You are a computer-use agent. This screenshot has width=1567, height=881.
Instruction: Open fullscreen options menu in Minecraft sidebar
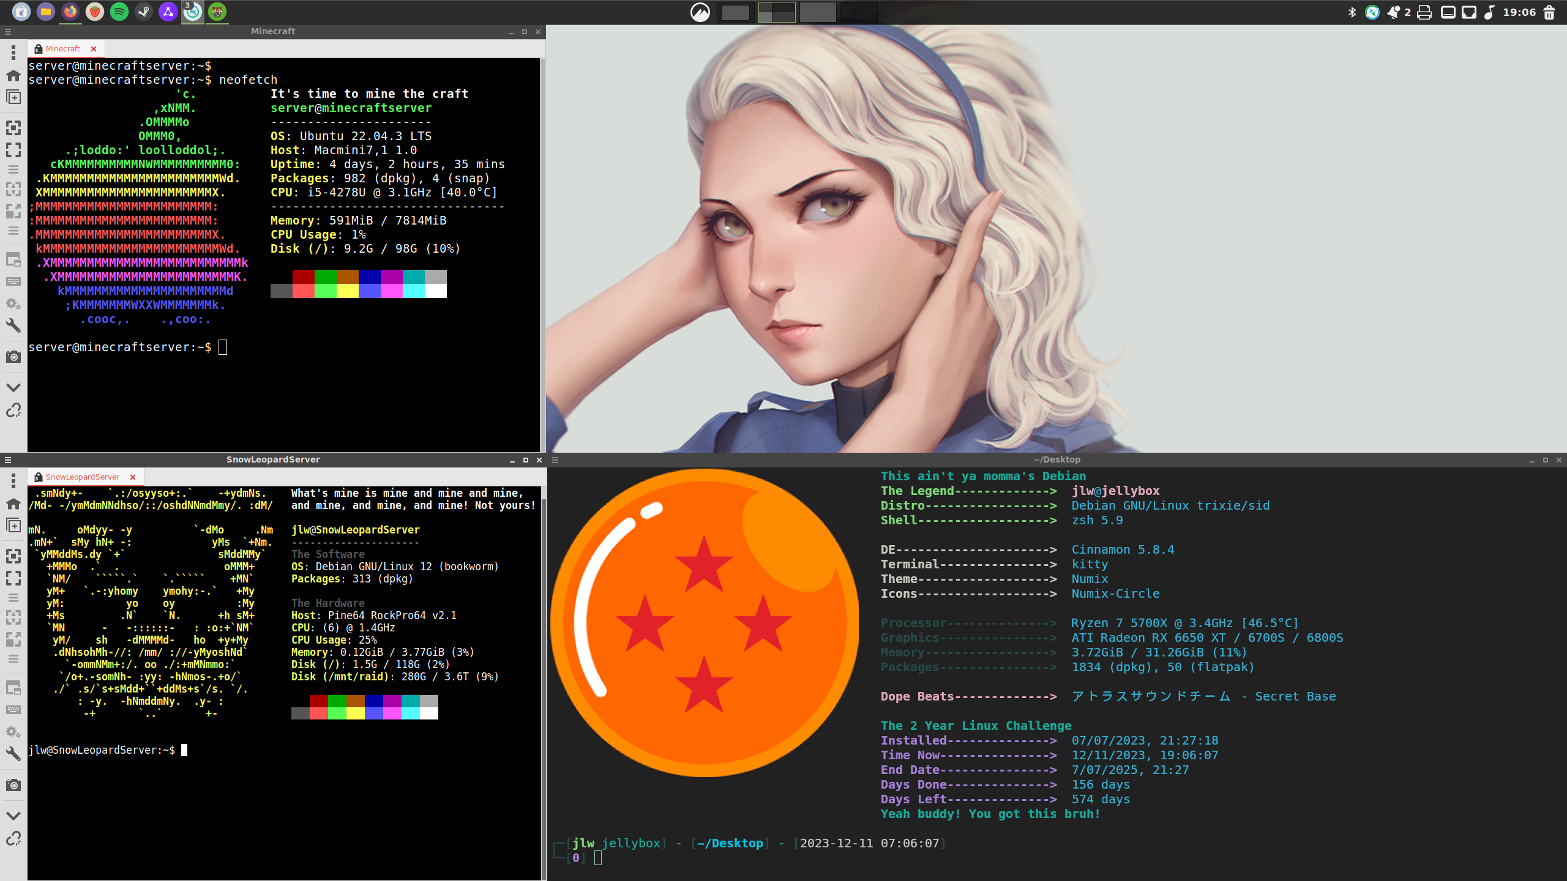coord(13,169)
